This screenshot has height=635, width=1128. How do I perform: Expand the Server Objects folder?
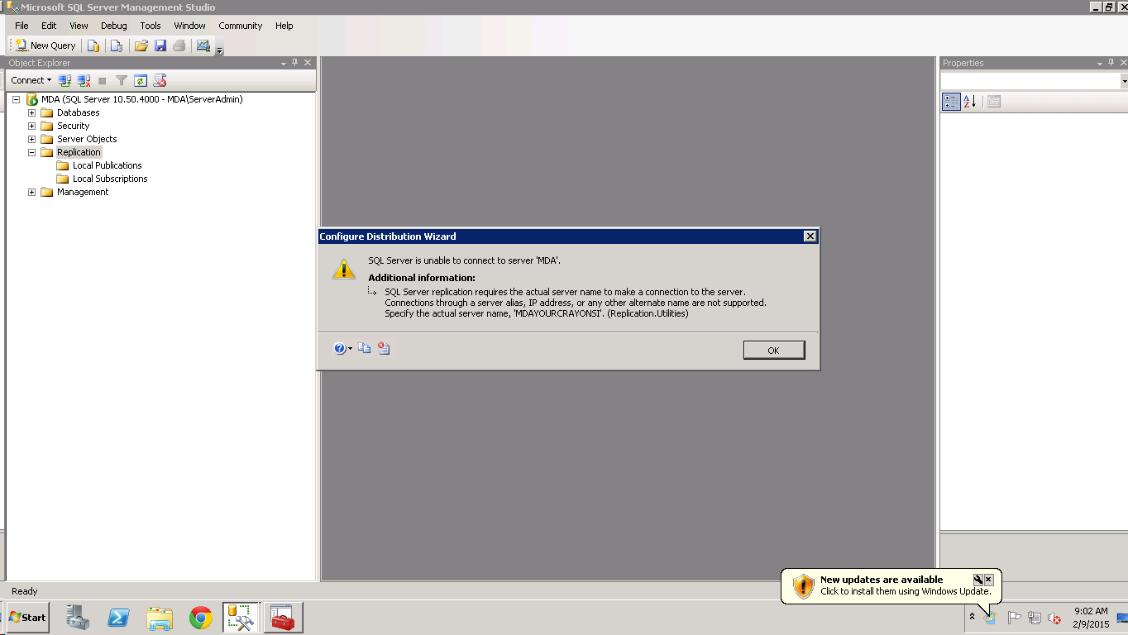pos(32,139)
